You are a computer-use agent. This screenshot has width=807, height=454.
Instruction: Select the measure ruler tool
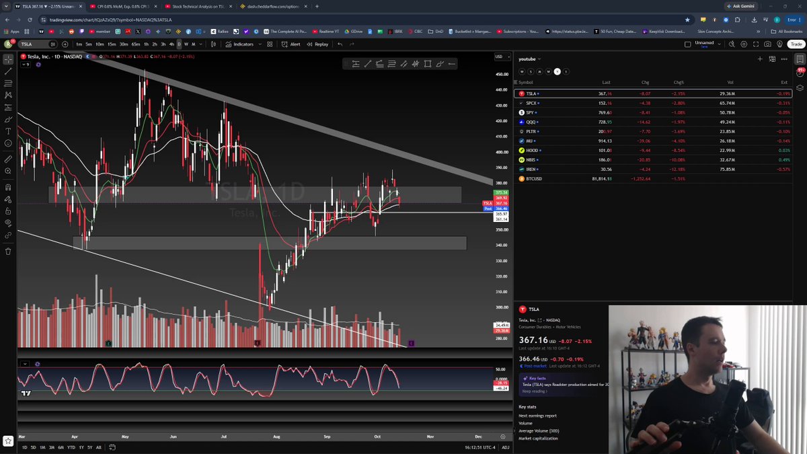click(x=8, y=159)
